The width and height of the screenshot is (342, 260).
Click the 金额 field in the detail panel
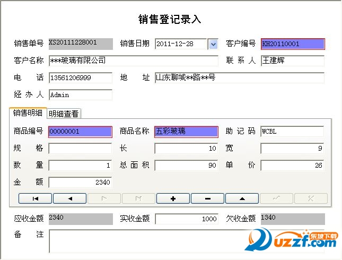pyautogui.click(x=80, y=183)
